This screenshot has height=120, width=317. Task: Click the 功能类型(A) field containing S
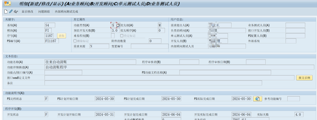point(114,25)
